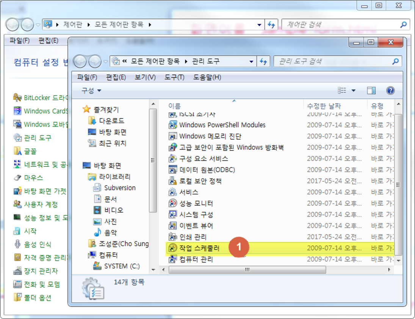This screenshot has width=415, height=319.
Task: Click the help question mark icon
Action: (390, 91)
